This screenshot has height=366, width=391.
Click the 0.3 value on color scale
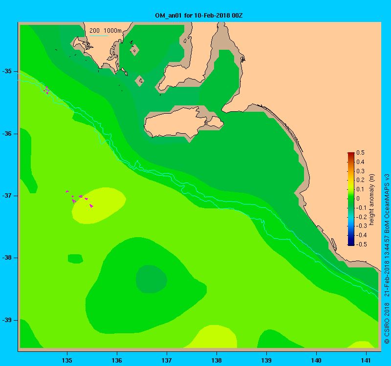click(x=360, y=171)
